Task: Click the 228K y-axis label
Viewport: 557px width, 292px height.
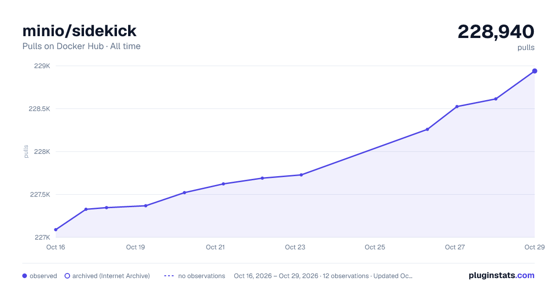Action: click(42, 152)
